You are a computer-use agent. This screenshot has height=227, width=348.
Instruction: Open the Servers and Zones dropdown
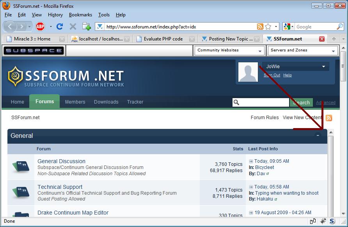point(303,51)
